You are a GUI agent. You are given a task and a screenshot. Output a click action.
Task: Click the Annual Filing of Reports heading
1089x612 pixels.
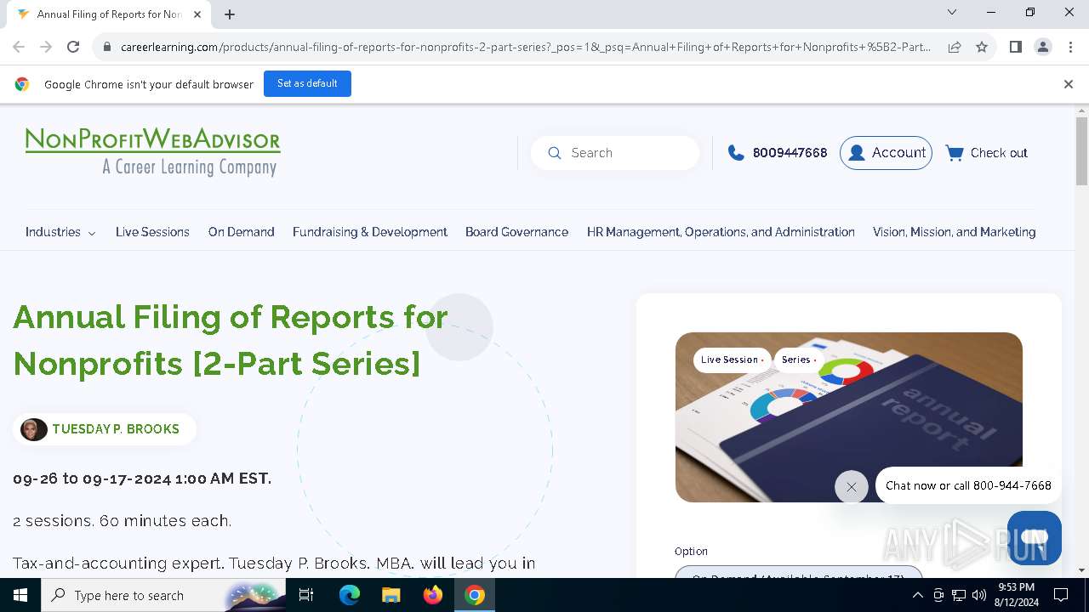(230, 340)
